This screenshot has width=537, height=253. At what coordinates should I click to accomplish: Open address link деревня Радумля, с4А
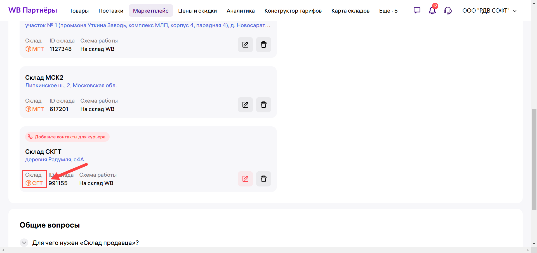point(55,160)
